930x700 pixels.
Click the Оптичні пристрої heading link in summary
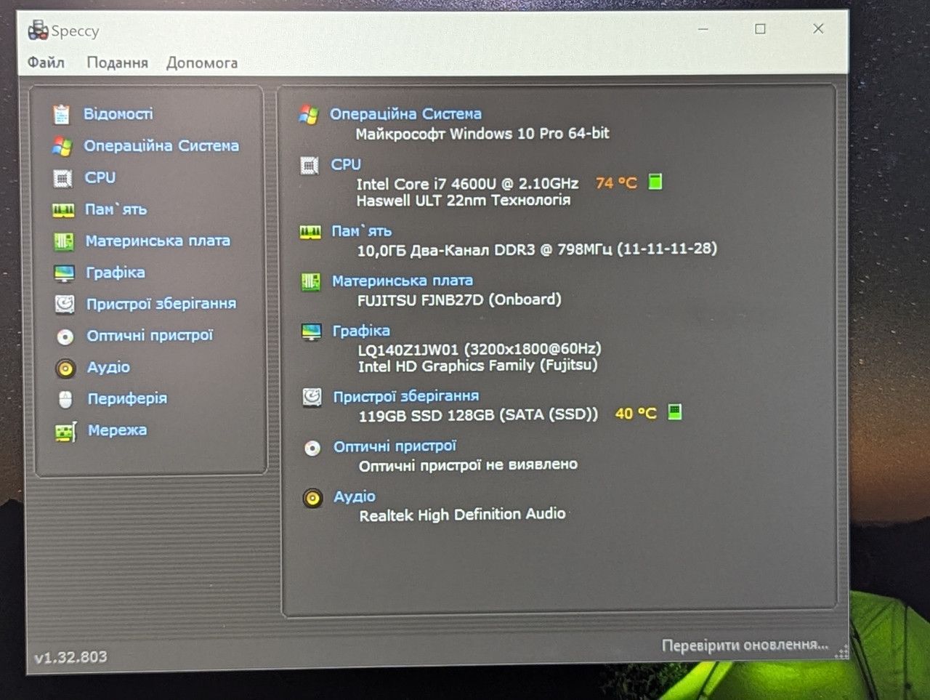click(395, 446)
